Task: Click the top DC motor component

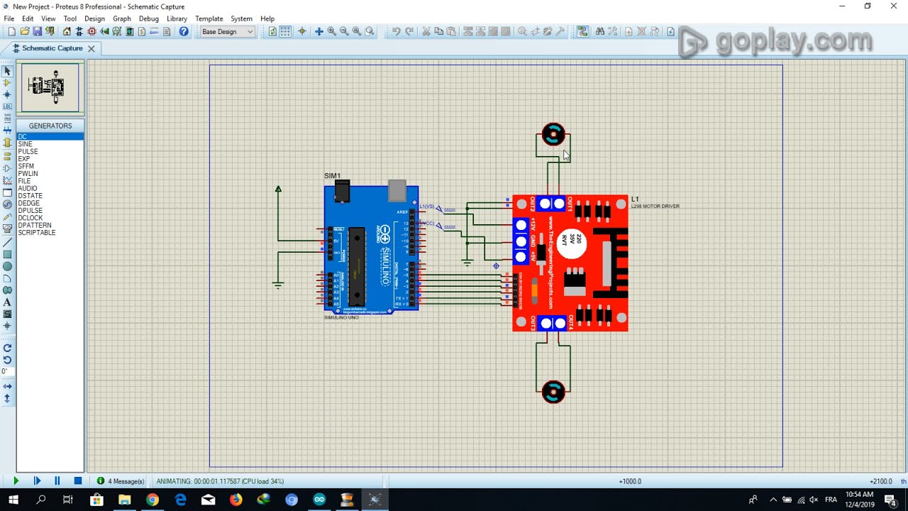Action: click(x=553, y=134)
